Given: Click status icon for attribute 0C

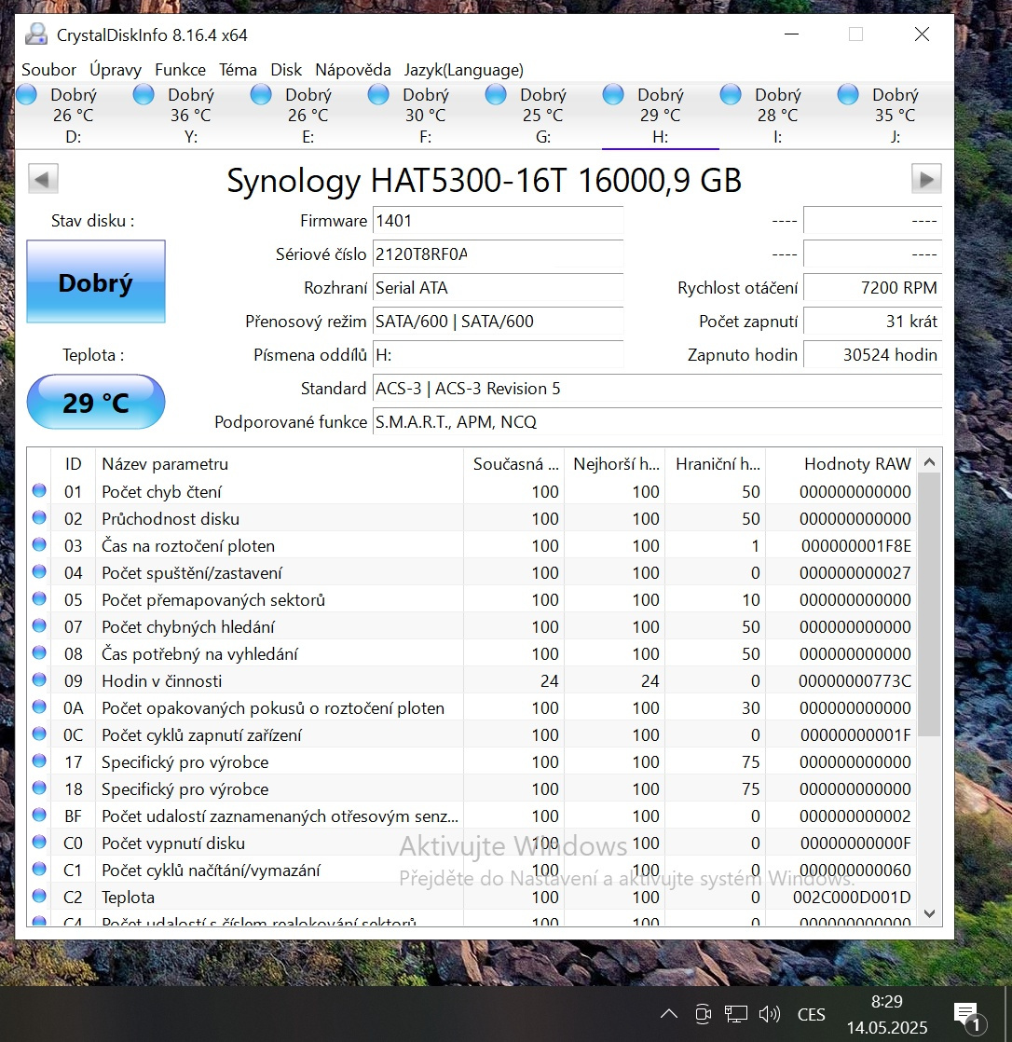Looking at the screenshot, I should point(39,734).
